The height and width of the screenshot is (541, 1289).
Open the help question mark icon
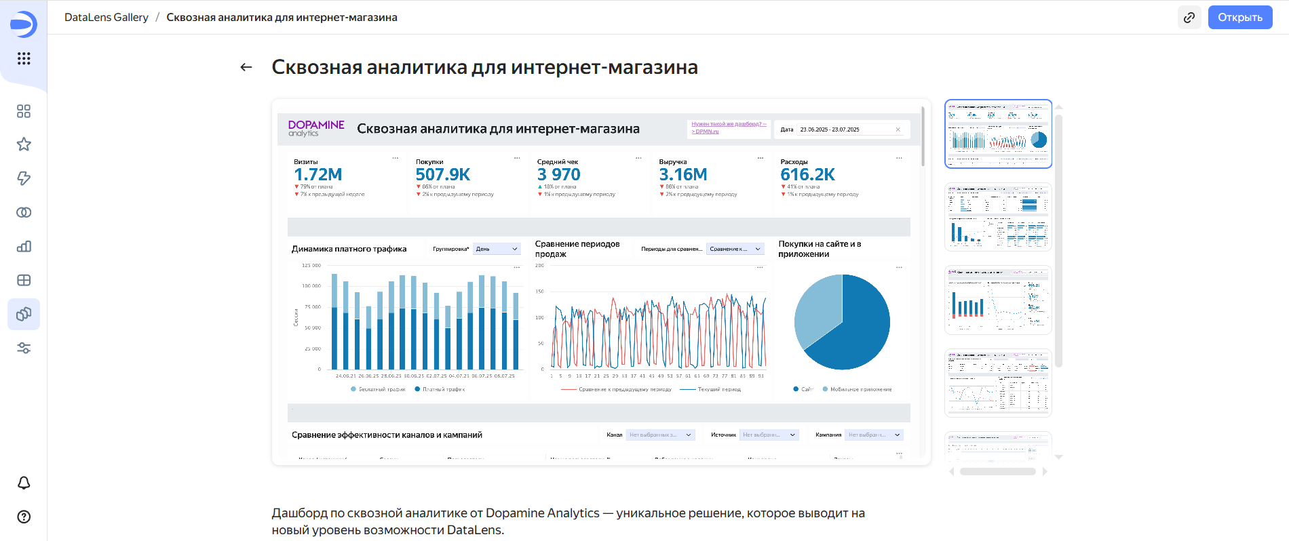pos(24,517)
